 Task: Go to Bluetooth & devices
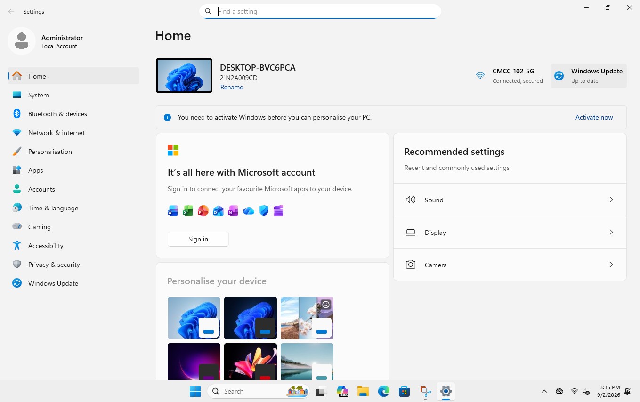pos(73,114)
